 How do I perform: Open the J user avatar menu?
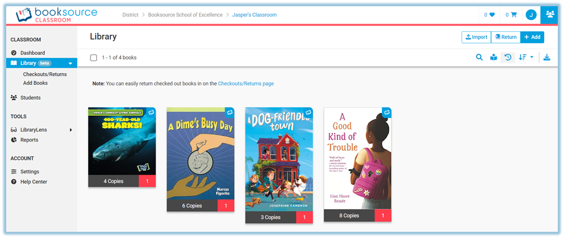(531, 15)
